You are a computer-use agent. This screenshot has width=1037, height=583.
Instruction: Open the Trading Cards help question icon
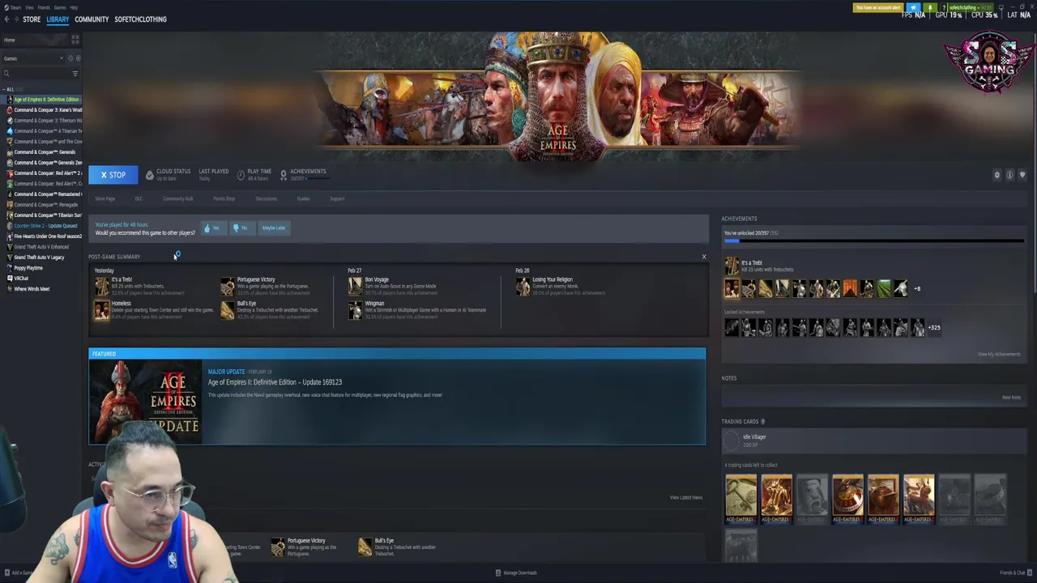(x=763, y=422)
